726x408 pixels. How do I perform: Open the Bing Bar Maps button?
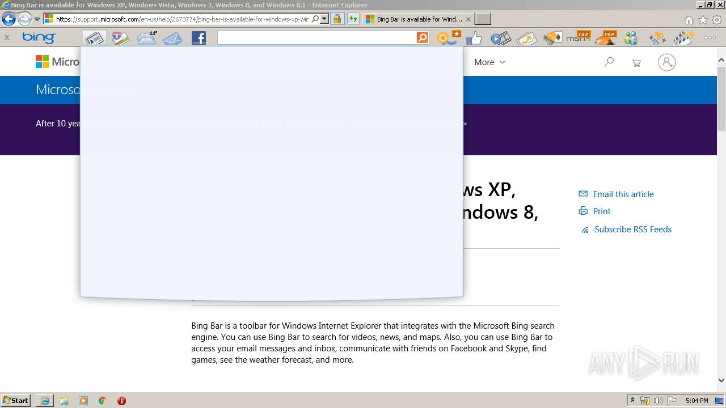pyautogui.click(x=120, y=38)
